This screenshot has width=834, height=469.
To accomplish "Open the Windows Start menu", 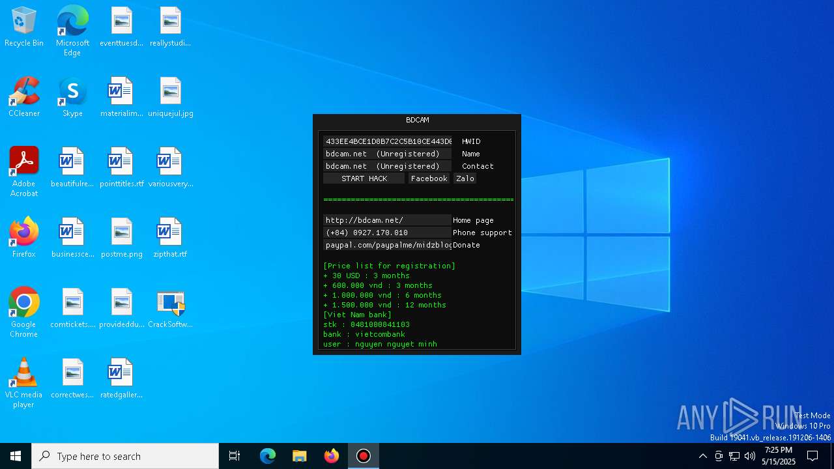I will pos(16,456).
